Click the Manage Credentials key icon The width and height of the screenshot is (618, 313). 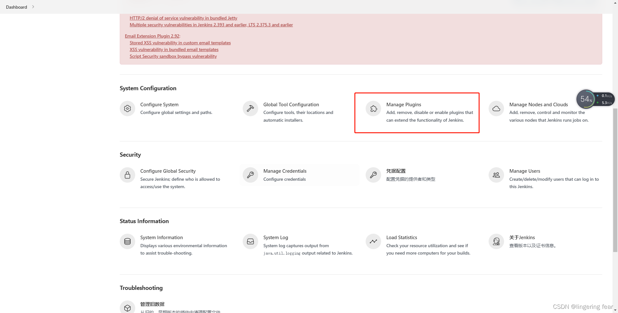tap(250, 175)
